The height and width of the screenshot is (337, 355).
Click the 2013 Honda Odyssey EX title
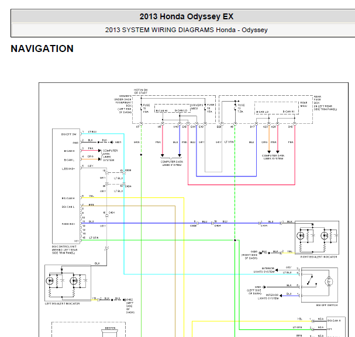click(187, 16)
